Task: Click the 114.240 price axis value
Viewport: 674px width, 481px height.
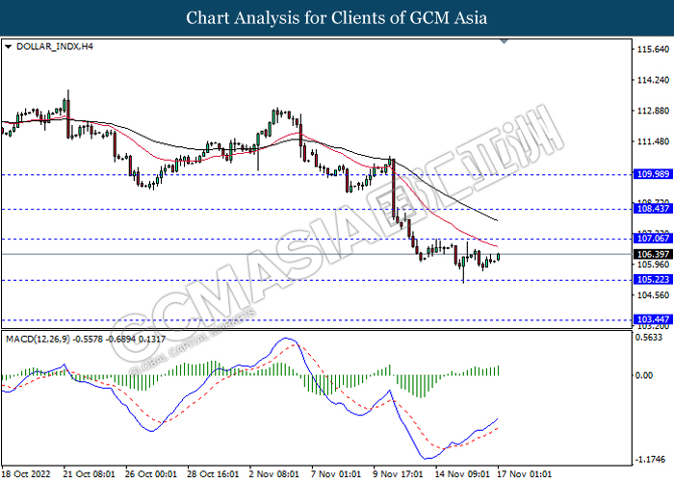Action: tap(653, 80)
